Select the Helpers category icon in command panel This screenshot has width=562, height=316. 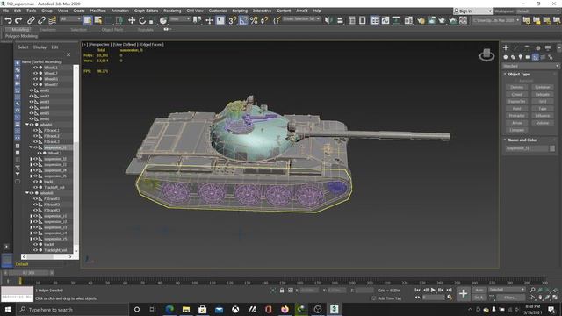(x=536, y=57)
